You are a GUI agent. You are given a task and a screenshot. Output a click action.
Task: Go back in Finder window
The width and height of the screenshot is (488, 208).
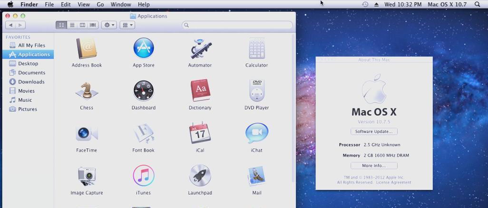coord(10,25)
